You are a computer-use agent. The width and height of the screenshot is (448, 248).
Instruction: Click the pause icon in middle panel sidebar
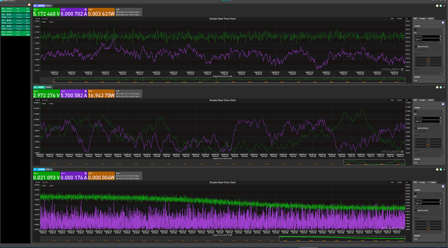pos(416,111)
